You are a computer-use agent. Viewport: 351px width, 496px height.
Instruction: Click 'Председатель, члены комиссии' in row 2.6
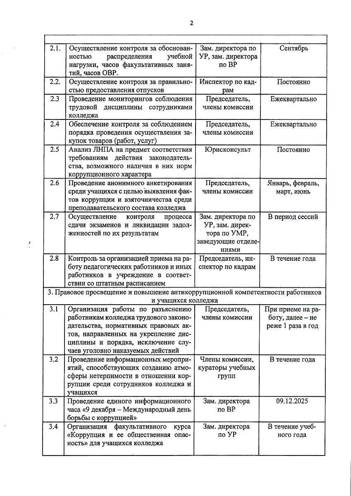pos(227,187)
